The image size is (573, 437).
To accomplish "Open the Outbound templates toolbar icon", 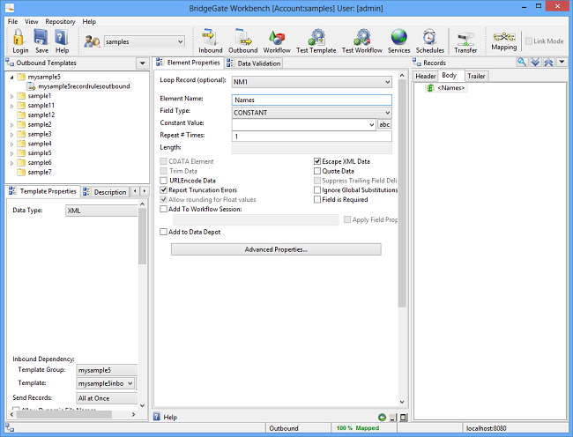I will [x=243, y=37].
